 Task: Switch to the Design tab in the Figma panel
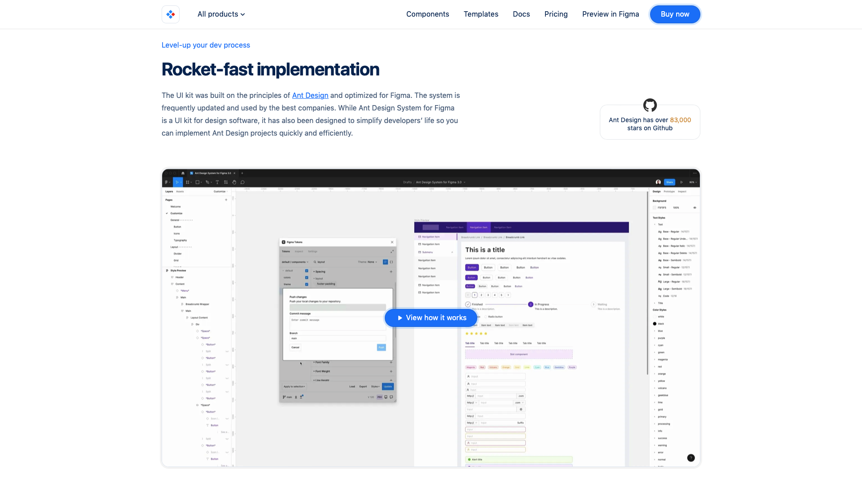click(656, 192)
